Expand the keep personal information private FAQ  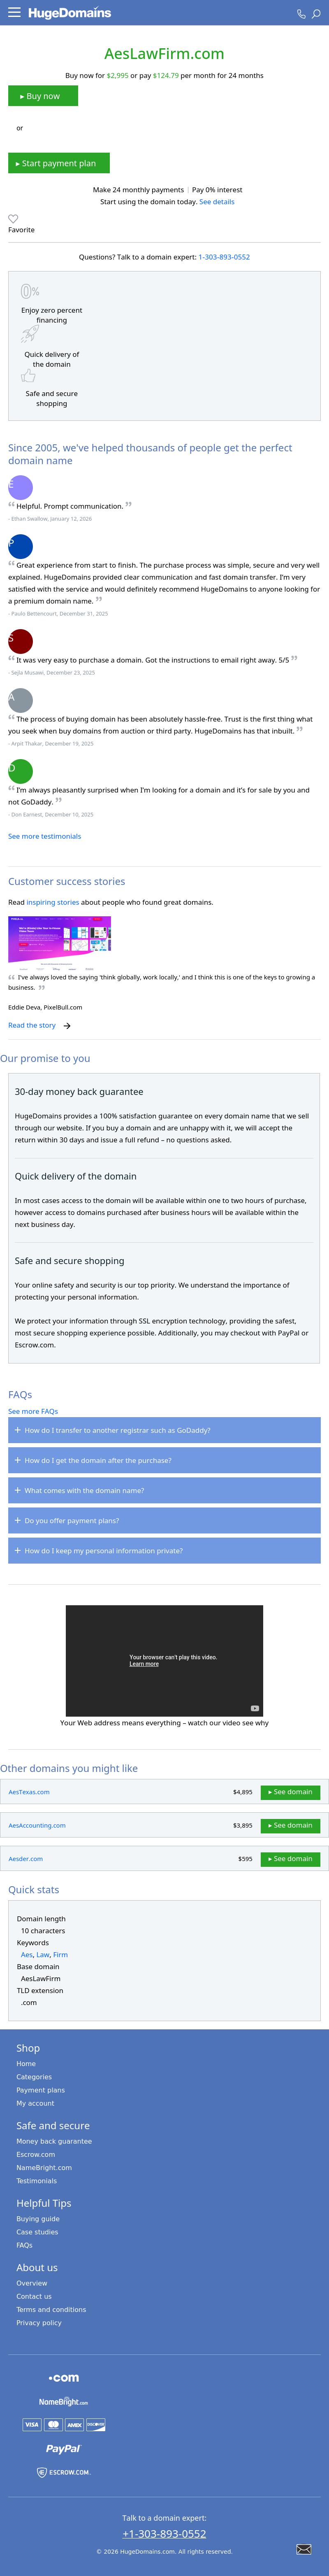(x=164, y=1550)
